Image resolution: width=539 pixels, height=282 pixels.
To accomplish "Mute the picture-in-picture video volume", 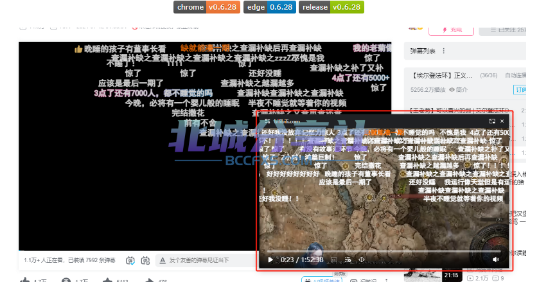I will pyautogui.click(x=495, y=260).
